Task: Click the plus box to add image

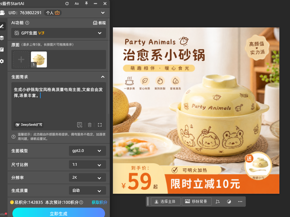Action: pyautogui.click(x=21, y=59)
